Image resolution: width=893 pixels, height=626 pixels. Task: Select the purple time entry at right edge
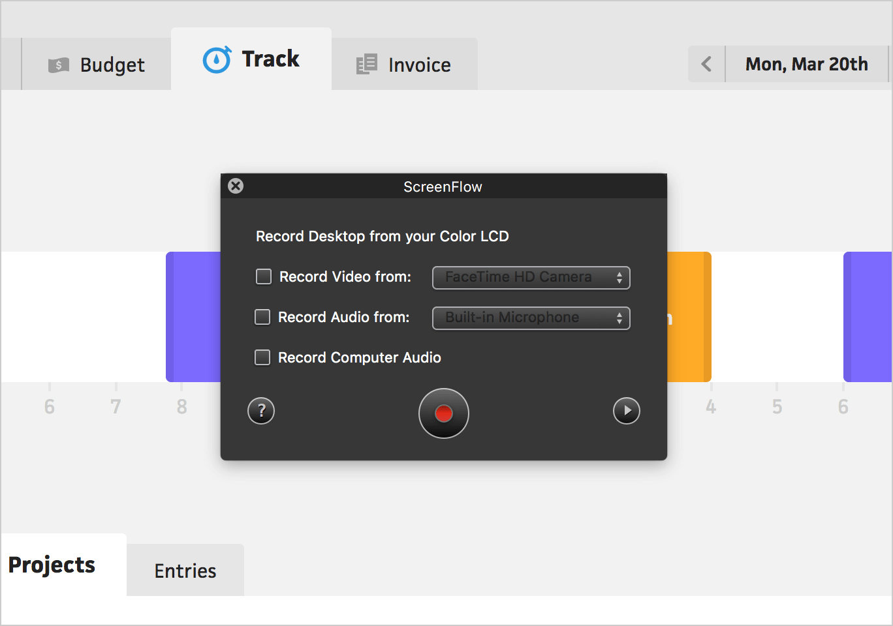[x=868, y=317]
